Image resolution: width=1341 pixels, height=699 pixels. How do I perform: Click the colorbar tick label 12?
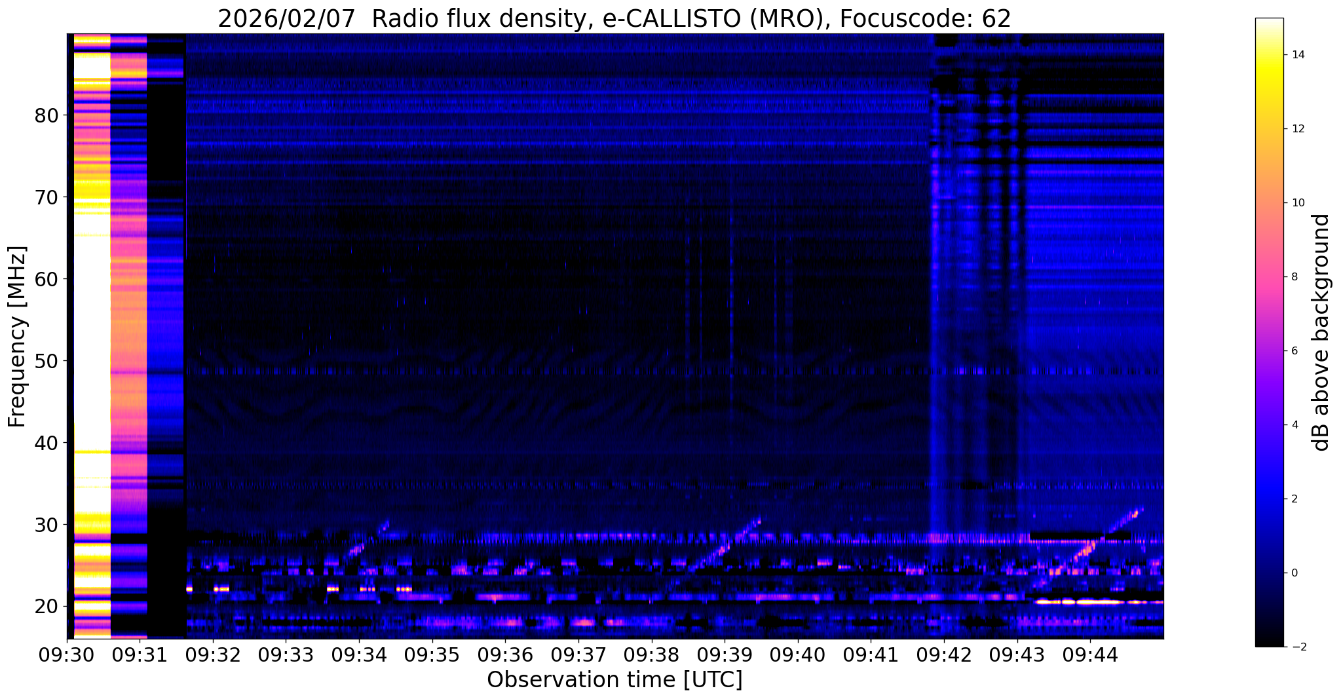(x=1298, y=129)
